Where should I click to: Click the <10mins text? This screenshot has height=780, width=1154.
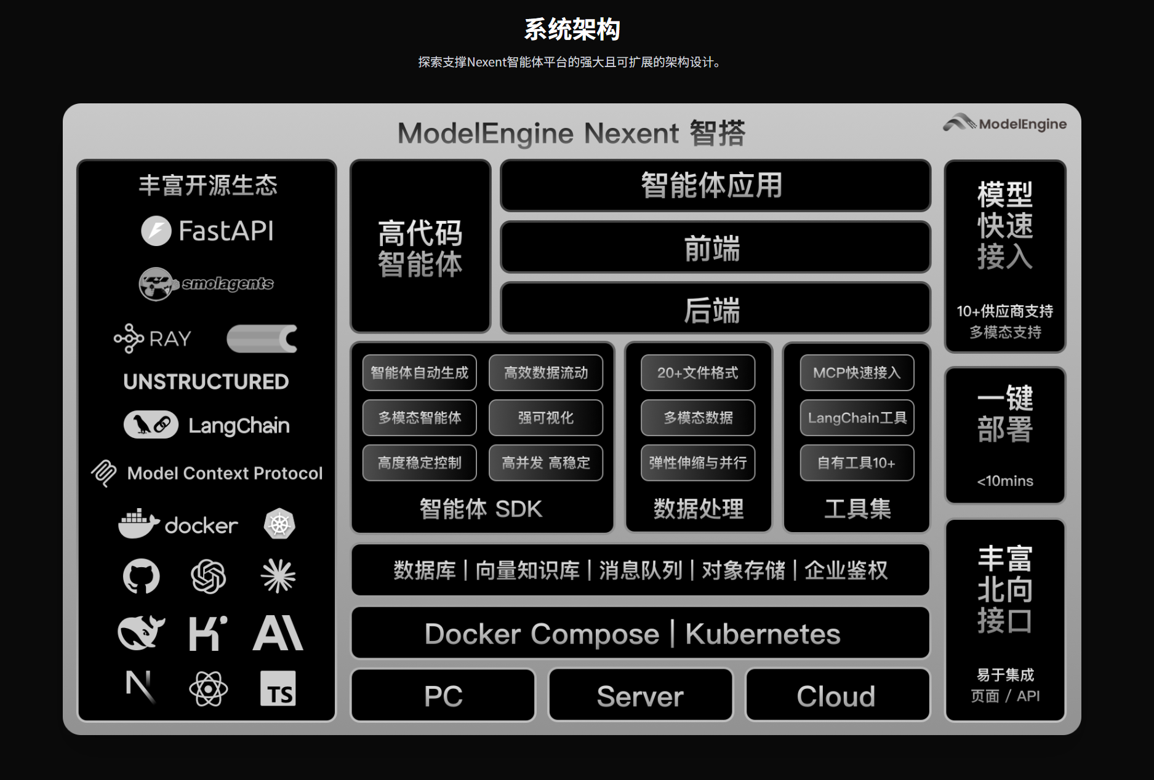pyautogui.click(x=1005, y=481)
